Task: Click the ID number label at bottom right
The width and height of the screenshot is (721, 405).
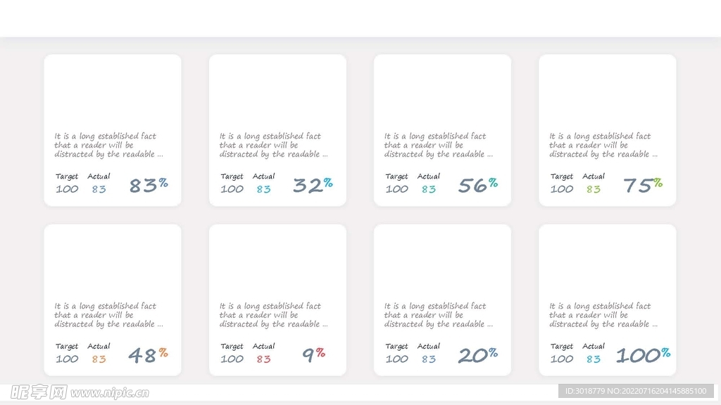Action: (636, 391)
